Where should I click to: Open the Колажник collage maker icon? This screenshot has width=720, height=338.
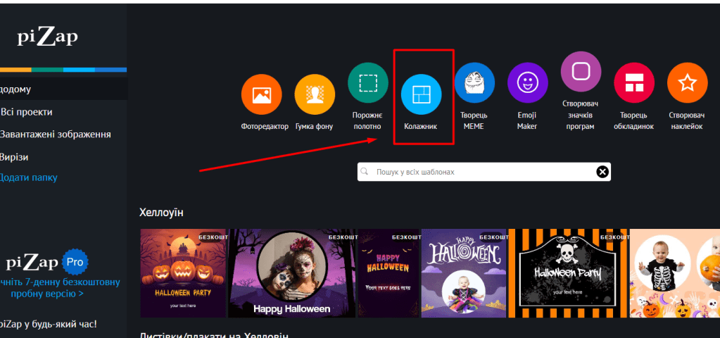pyautogui.click(x=421, y=94)
